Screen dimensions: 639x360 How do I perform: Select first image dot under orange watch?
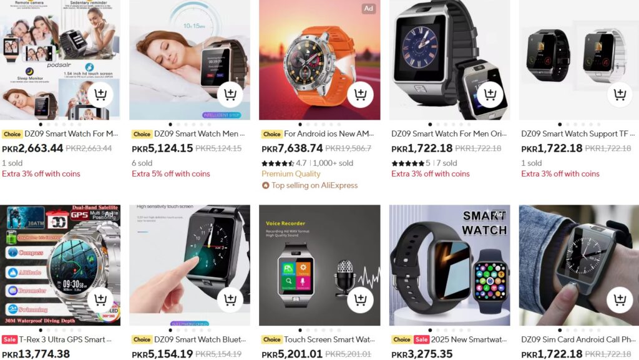pyautogui.click(x=300, y=124)
